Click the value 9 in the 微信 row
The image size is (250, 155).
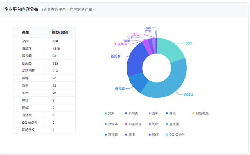pyautogui.click(x=54, y=101)
